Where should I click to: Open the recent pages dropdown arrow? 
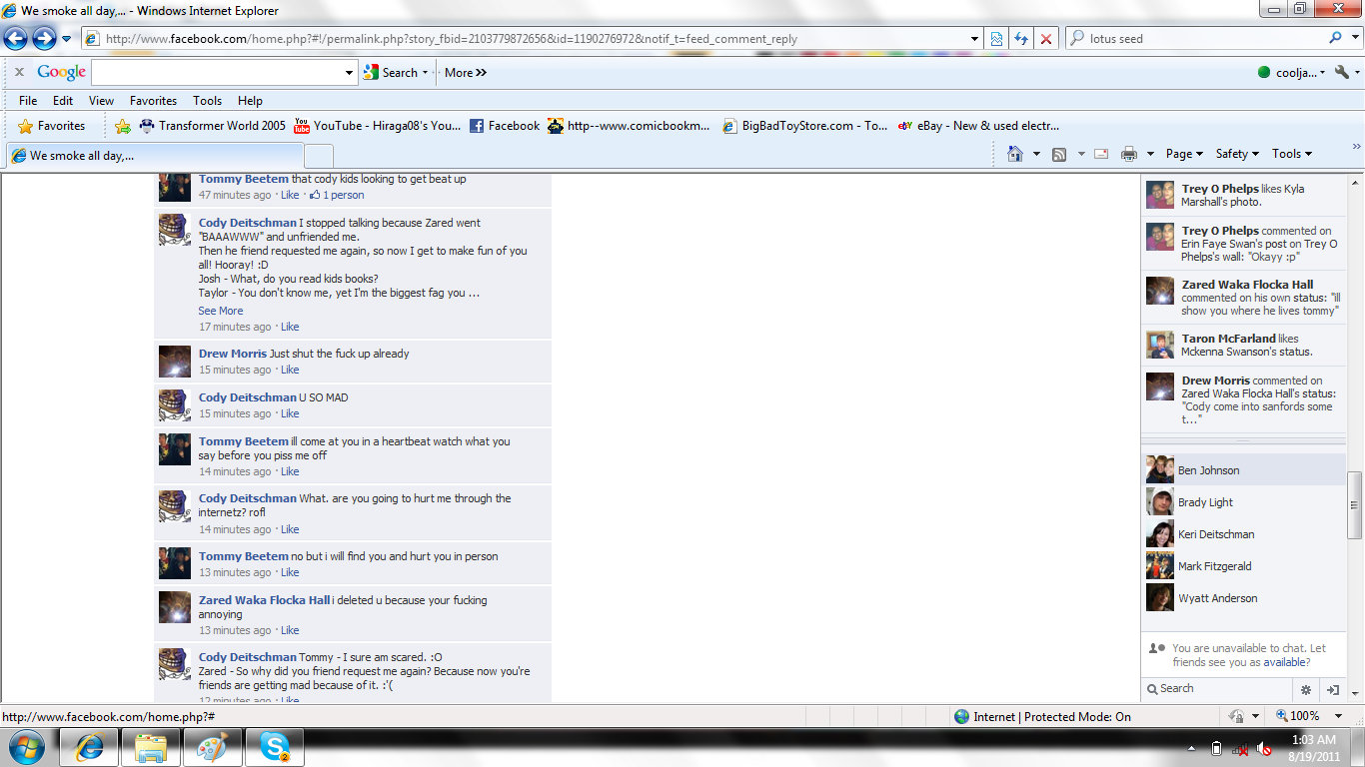67,39
